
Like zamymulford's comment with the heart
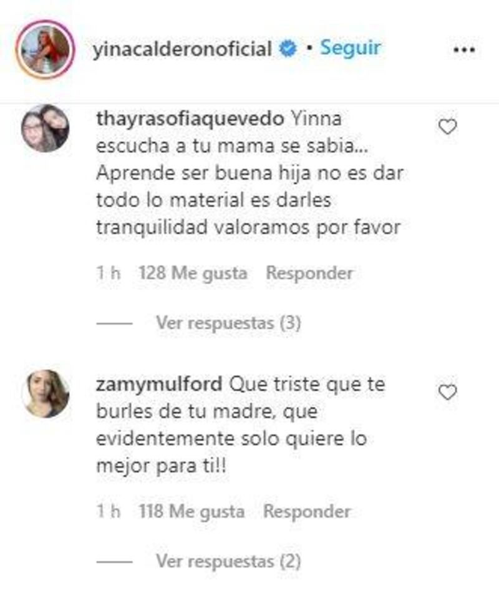pyautogui.click(x=447, y=393)
